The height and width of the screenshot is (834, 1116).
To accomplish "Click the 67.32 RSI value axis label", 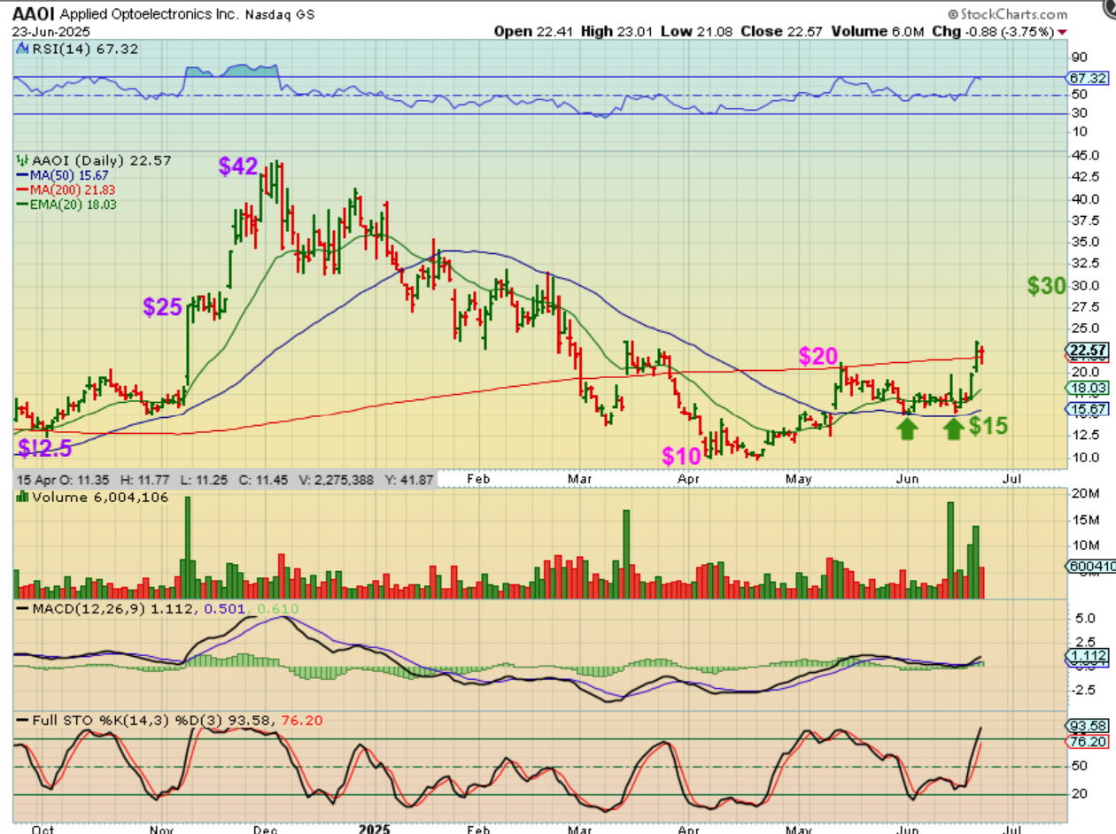I will (1087, 78).
